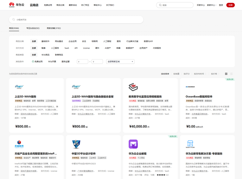Click ¥40,000.00 price text
Image resolution: width=242 pixels, height=179 pixels.
138,127
